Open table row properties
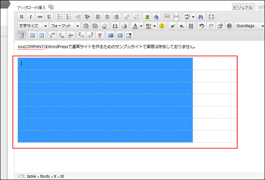This screenshot has height=180, width=265. [x=32, y=35]
